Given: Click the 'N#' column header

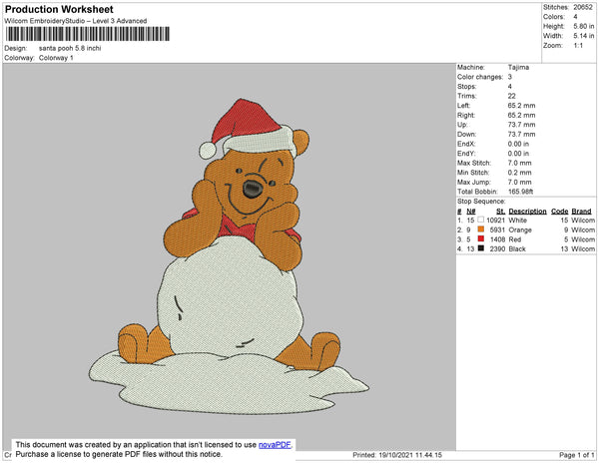Looking at the screenshot, I should (x=471, y=212).
